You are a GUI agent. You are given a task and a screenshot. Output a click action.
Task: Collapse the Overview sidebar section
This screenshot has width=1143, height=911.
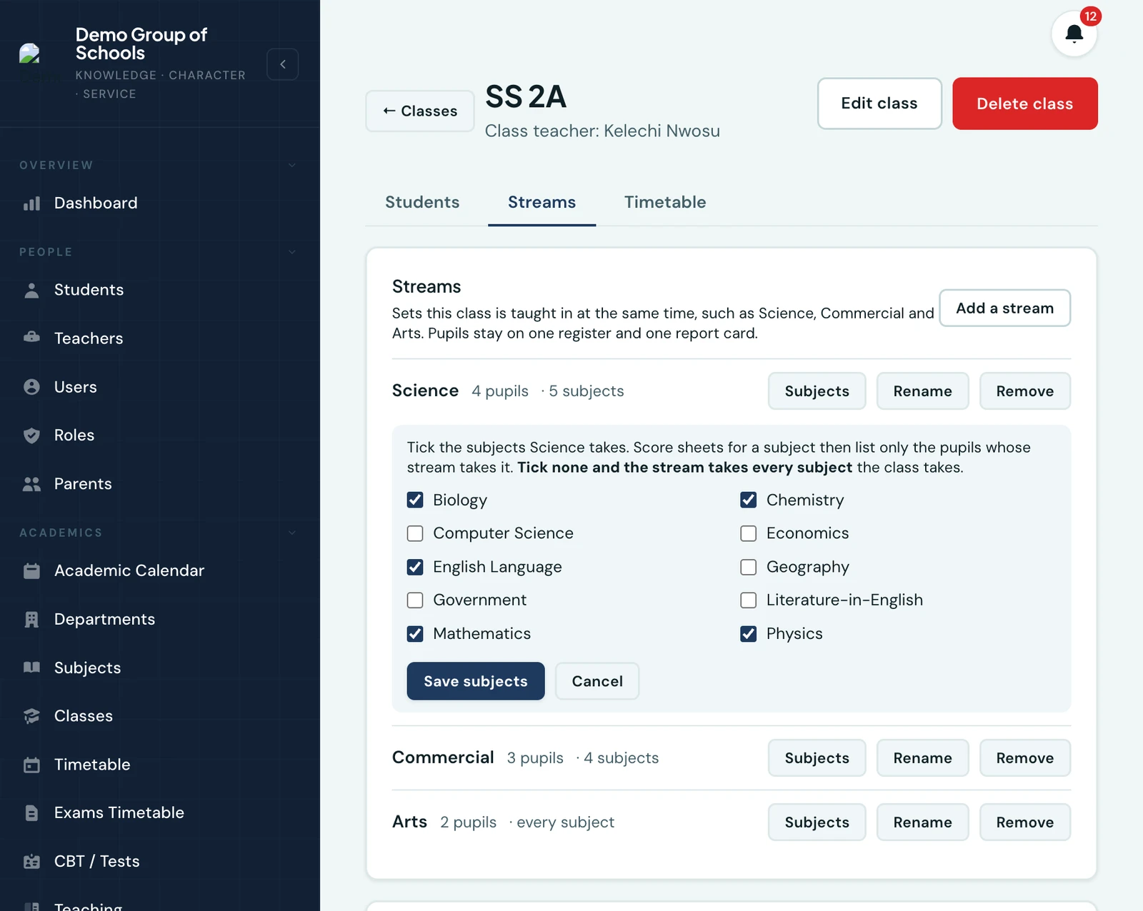[x=291, y=165]
